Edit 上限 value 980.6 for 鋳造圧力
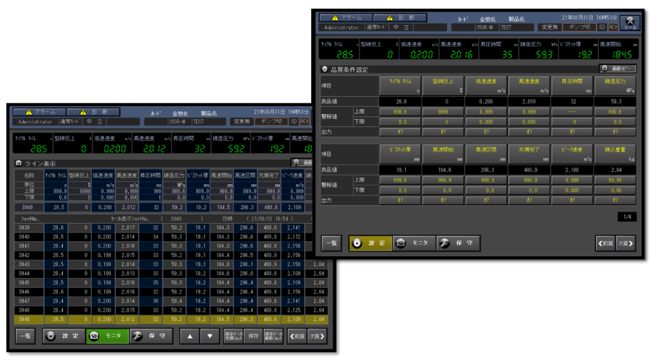The image size is (651, 361). tap(616, 112)
